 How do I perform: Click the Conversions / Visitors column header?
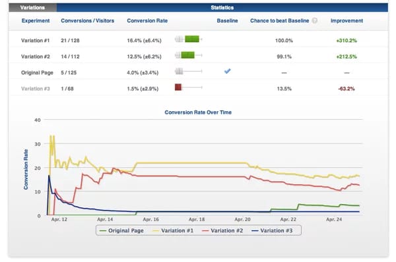(87, 20)
